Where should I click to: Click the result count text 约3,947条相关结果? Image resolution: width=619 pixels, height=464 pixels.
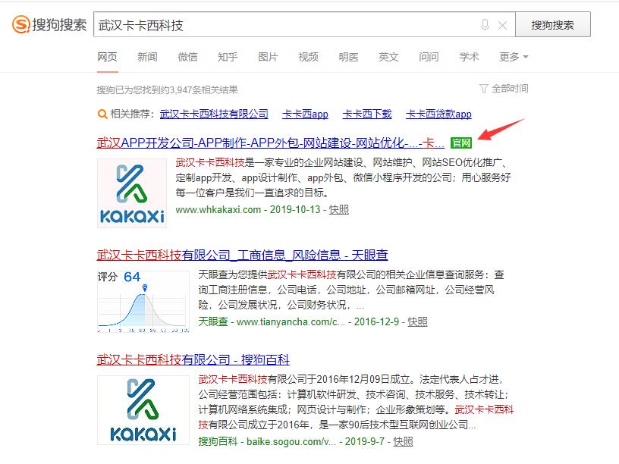[x=196, y=90]
